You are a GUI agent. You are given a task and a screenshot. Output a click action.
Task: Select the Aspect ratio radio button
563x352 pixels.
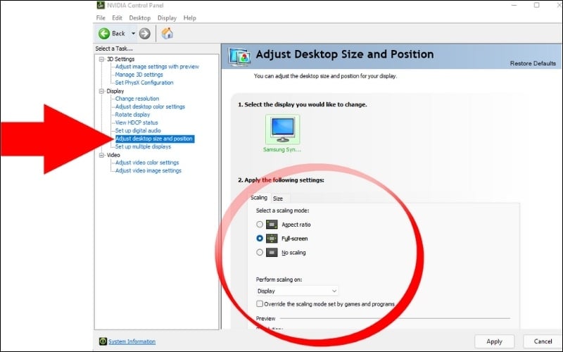[x=260, y=225]
